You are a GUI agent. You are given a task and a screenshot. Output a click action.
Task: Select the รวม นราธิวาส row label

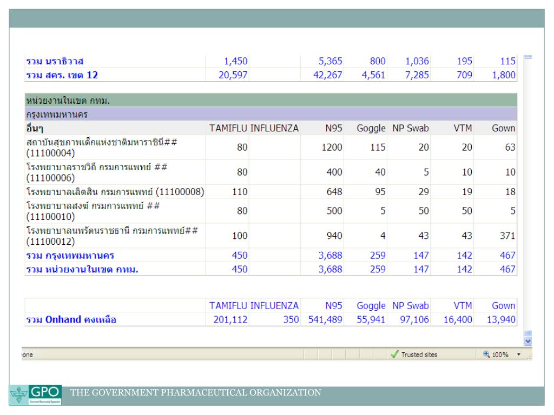(x=55, y=62)
